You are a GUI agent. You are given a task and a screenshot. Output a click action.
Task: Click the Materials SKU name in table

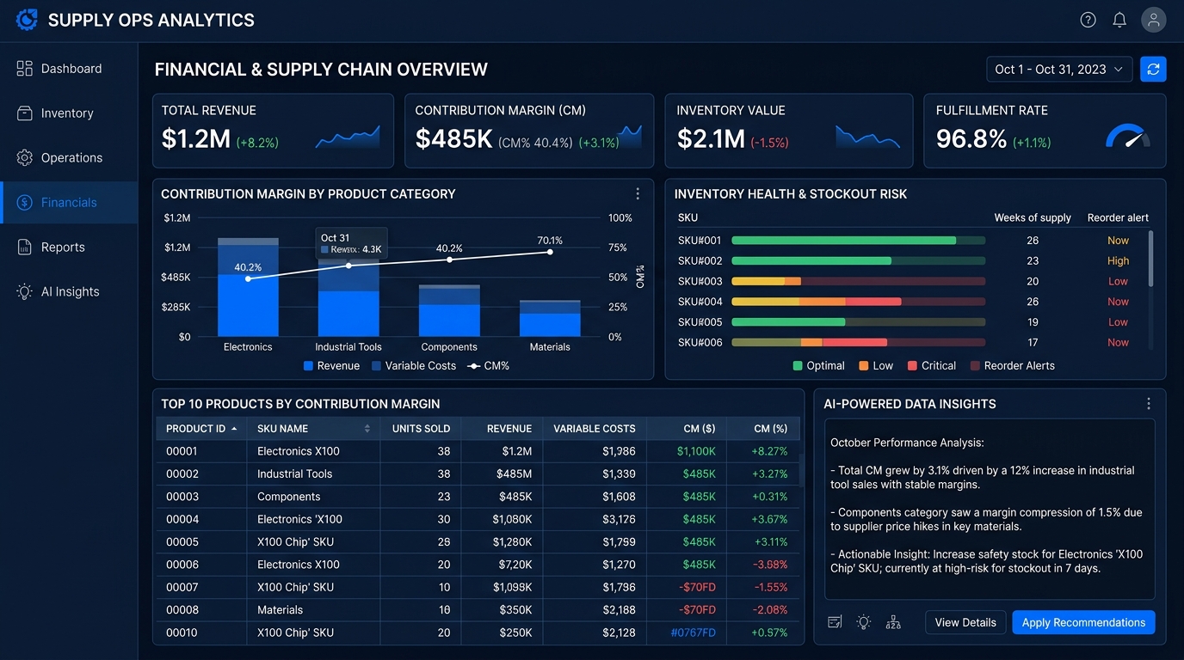(x=280, y=610)
